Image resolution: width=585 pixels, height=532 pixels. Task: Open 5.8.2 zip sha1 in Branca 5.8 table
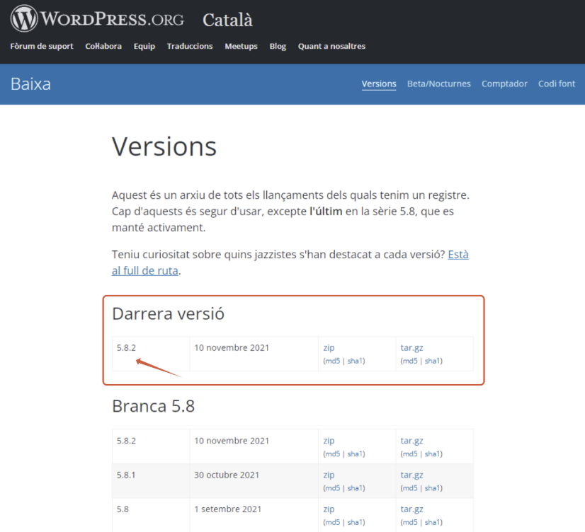point(356,453)
